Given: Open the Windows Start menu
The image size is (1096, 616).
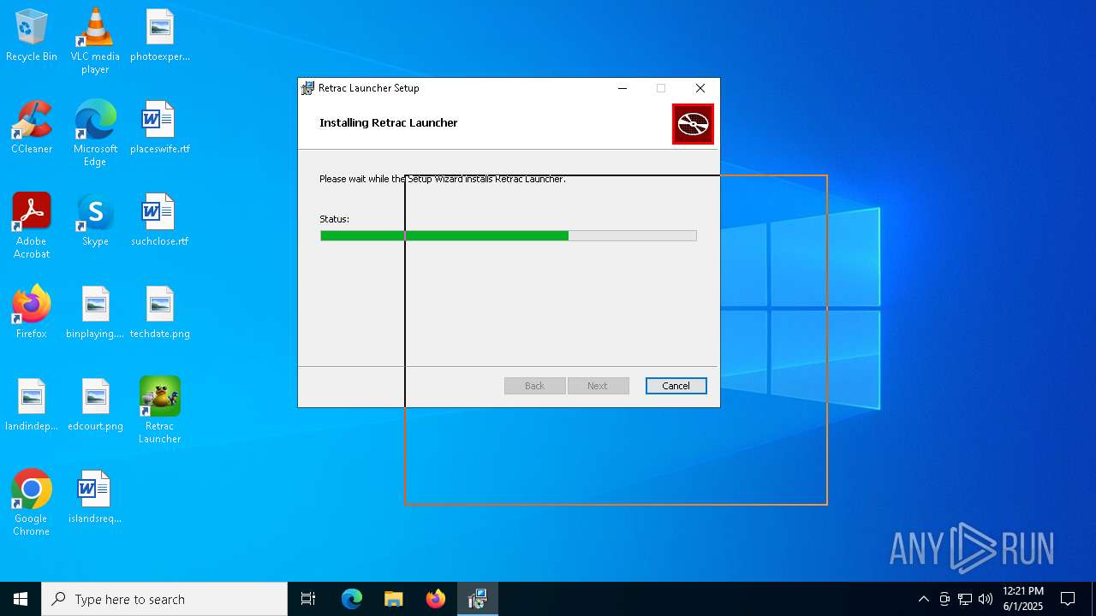Looking at the screenshot, I should pyautogui.click(x=21, y=599).
